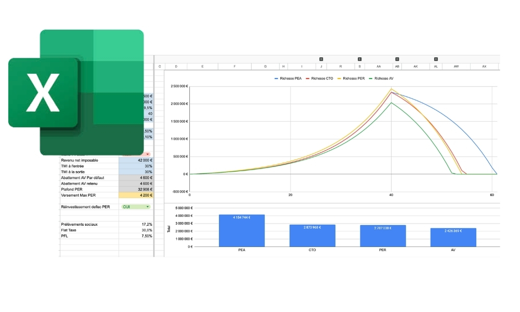Click the Richesse PER legend entry
Image resolution: width=520 pixels, height=312 pixels.
(x=353, y=78)
